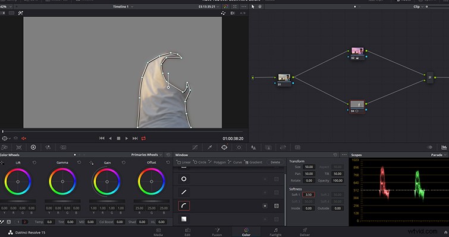Screen dimensions: 449x237
Task: Open the Primaries Wheels dropdown
Action: coord(147,155)
